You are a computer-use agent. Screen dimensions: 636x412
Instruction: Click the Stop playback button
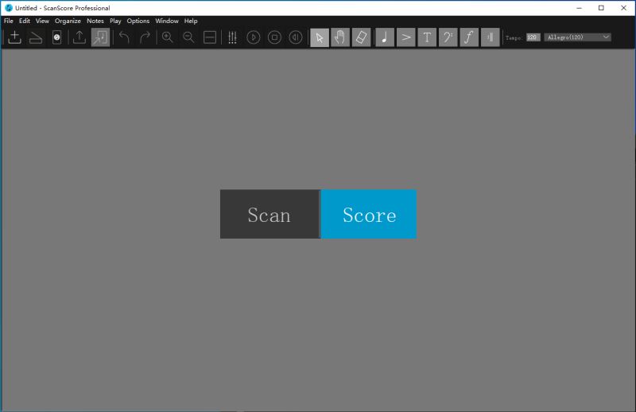[x=274, y=37]
